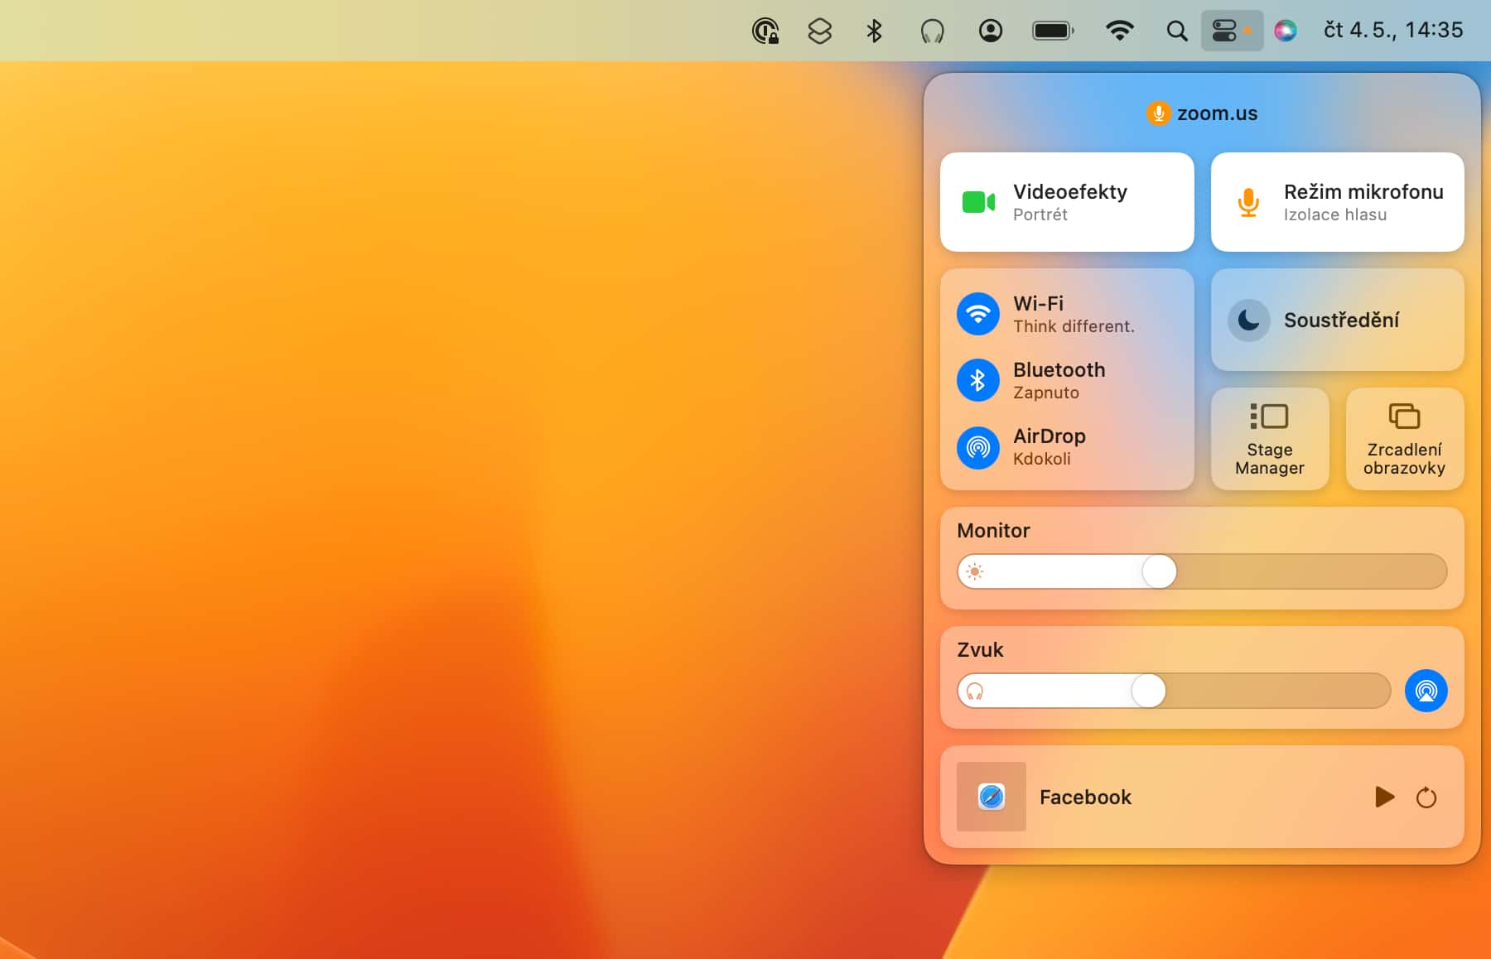Open the lock-badged menu bar icon
The image size is (1491, 959).
(765, 31)
